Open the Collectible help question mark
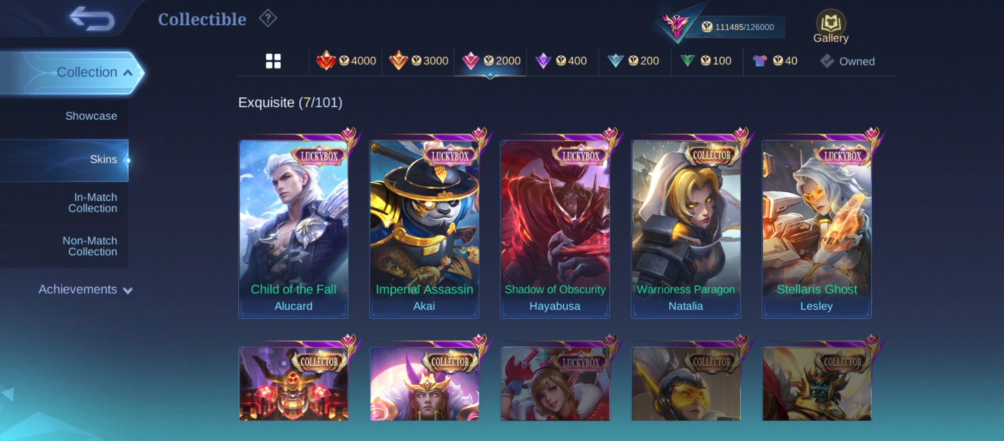The width and height of the screenshot is (1004, 441). click(268, 18)
